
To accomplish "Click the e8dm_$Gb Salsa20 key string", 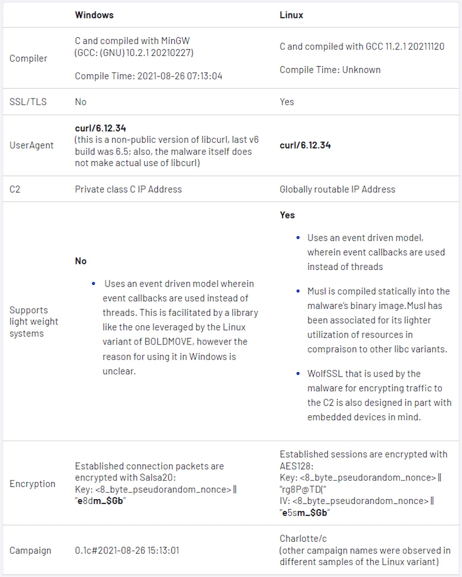I will coord(100,501).
